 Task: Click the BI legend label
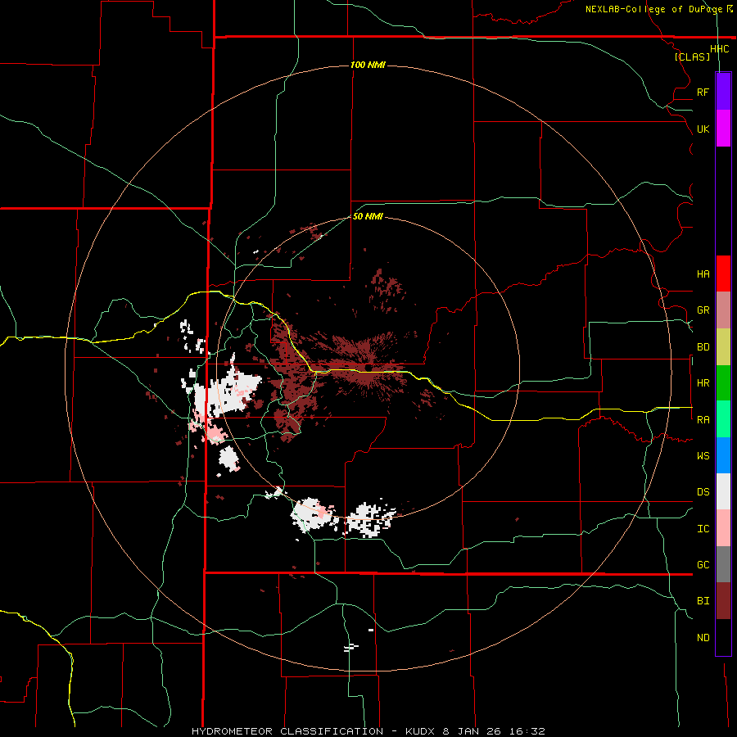[703, 601]
